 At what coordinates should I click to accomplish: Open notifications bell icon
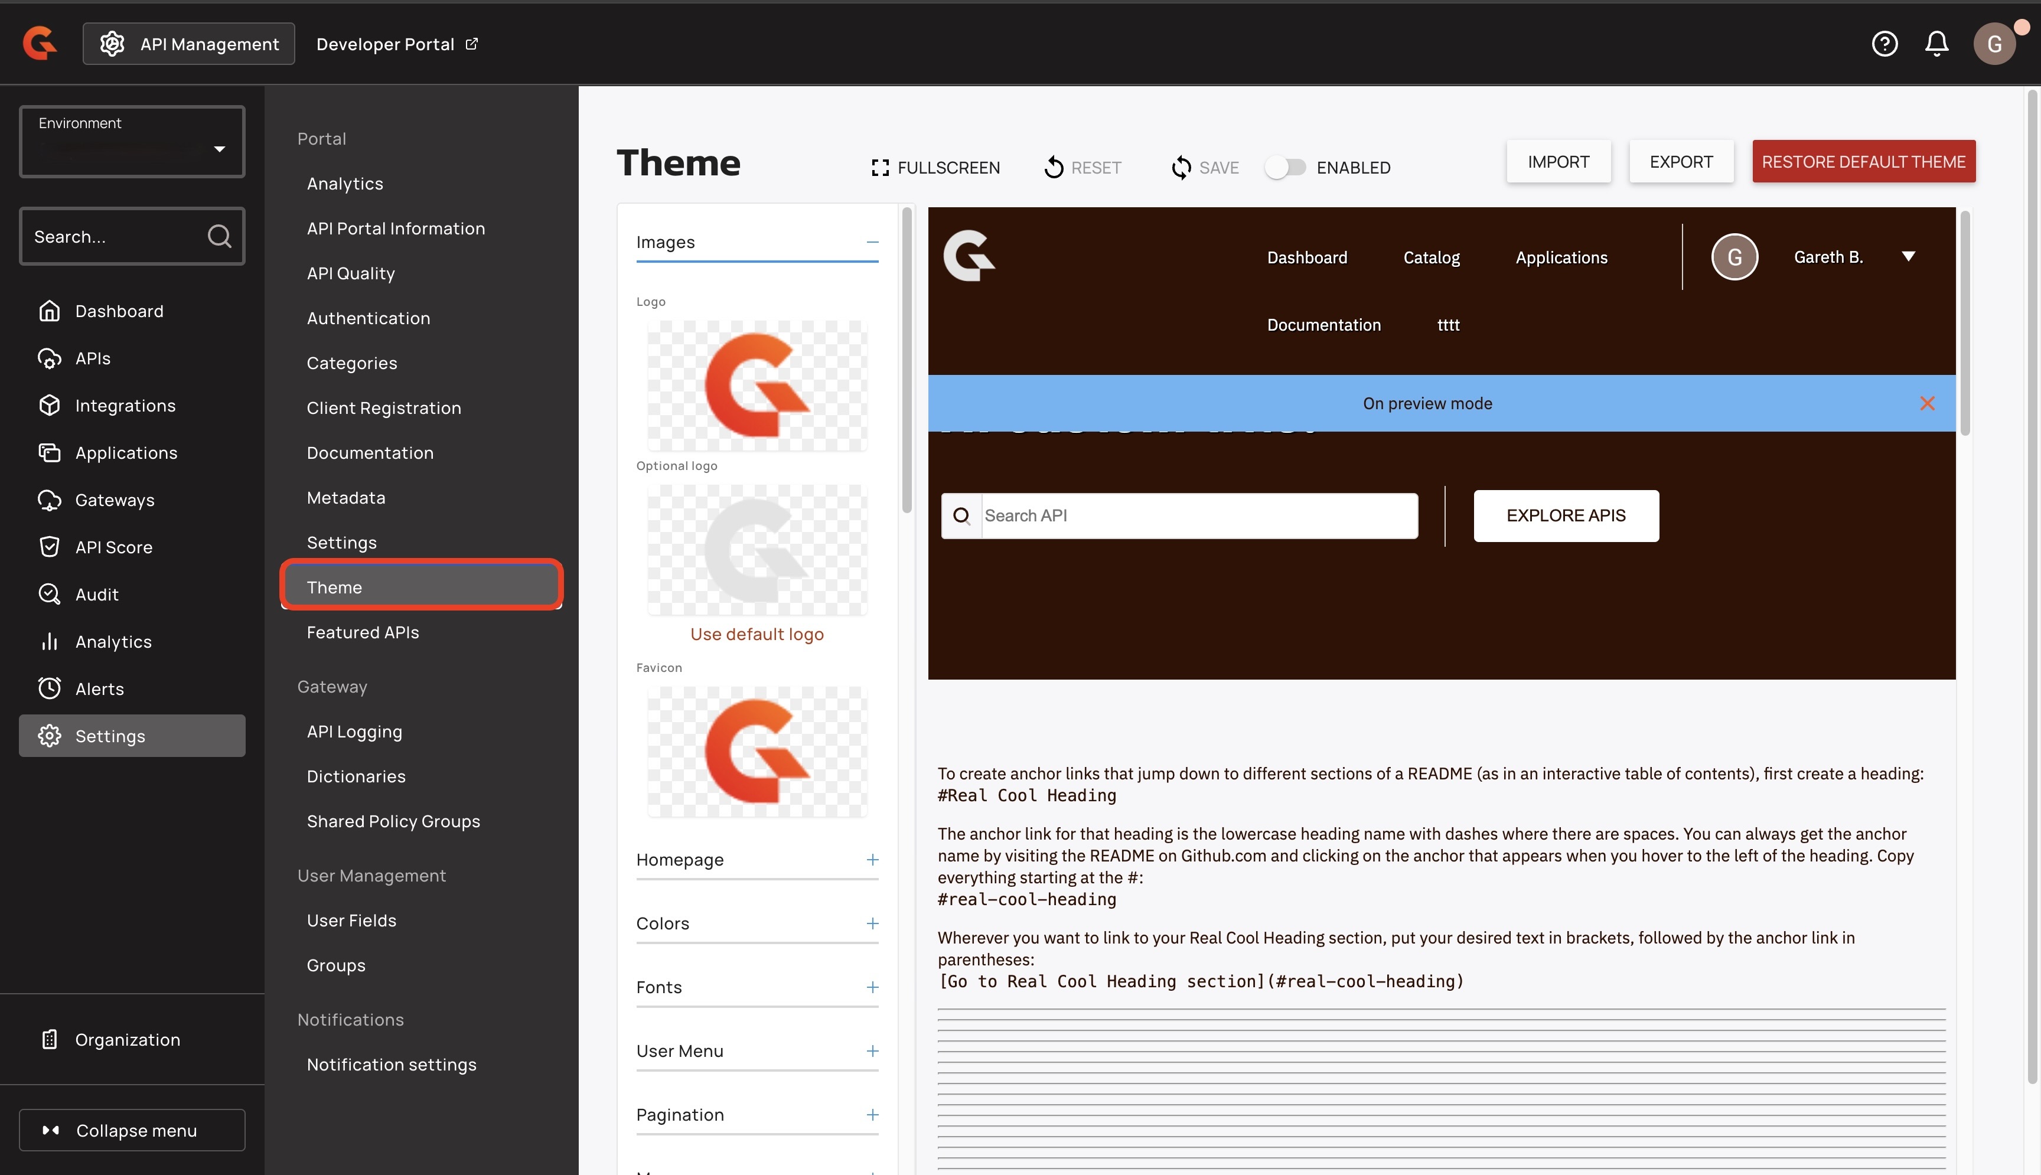click(1936, 44)
